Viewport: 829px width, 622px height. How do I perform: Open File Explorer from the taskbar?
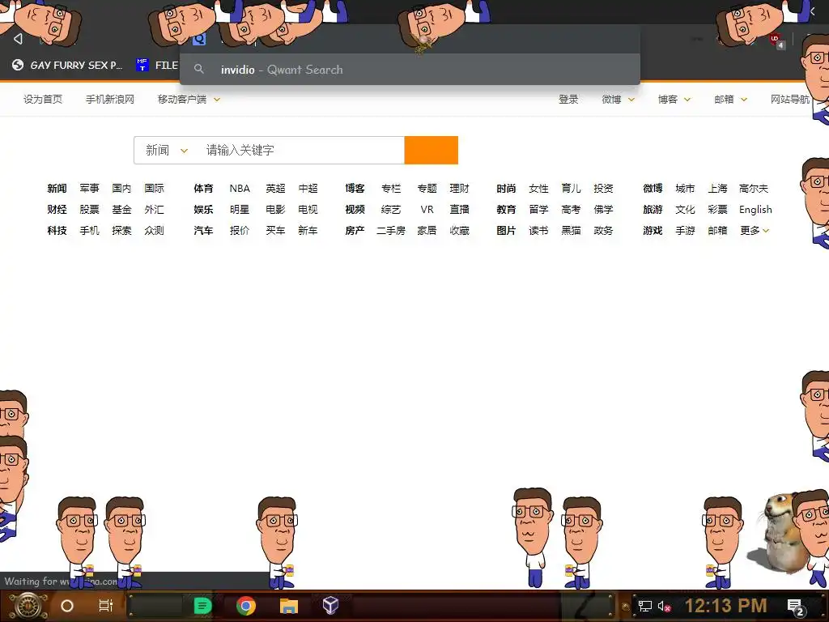(x=289, y=606)
